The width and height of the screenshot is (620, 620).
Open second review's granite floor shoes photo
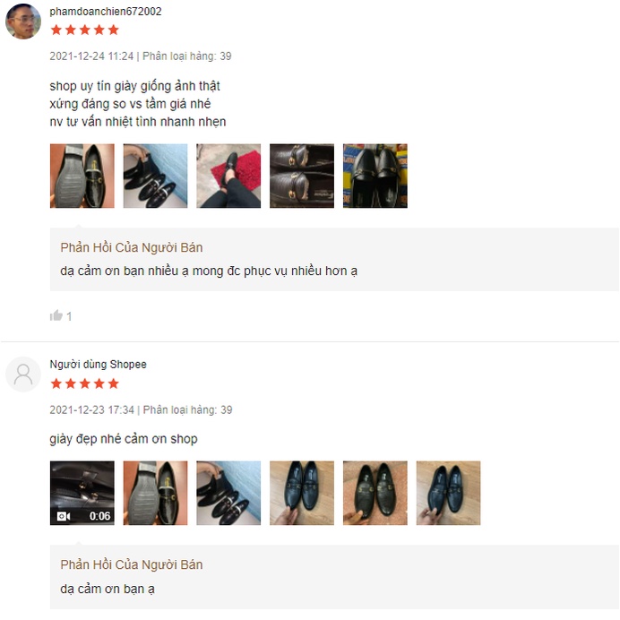tap(375, 493)
